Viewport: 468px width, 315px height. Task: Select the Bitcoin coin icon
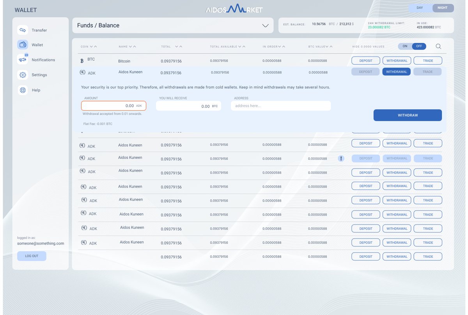click(82, 61)
